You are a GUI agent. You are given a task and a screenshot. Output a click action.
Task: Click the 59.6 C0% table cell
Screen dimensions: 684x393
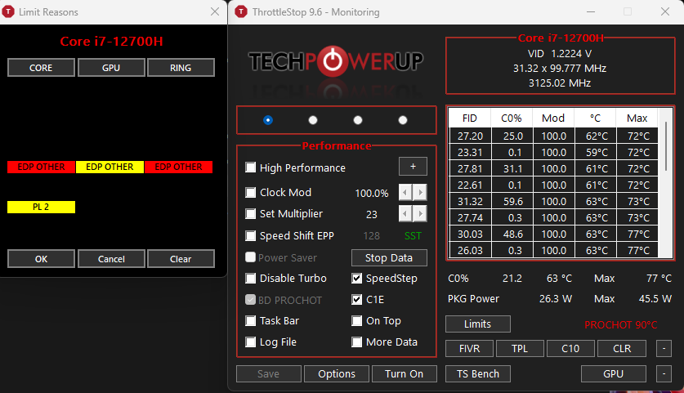[x=512, y=202]
